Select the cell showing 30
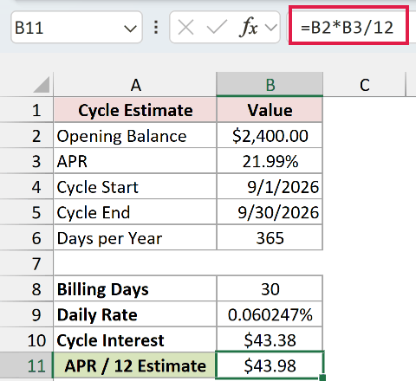The height and width of the screenshot is (381, 416). (x=270, y=289)
